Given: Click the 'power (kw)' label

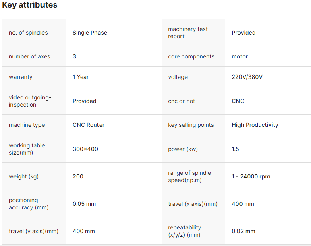Looking at the screenshot, I should [x=183, y=149].
